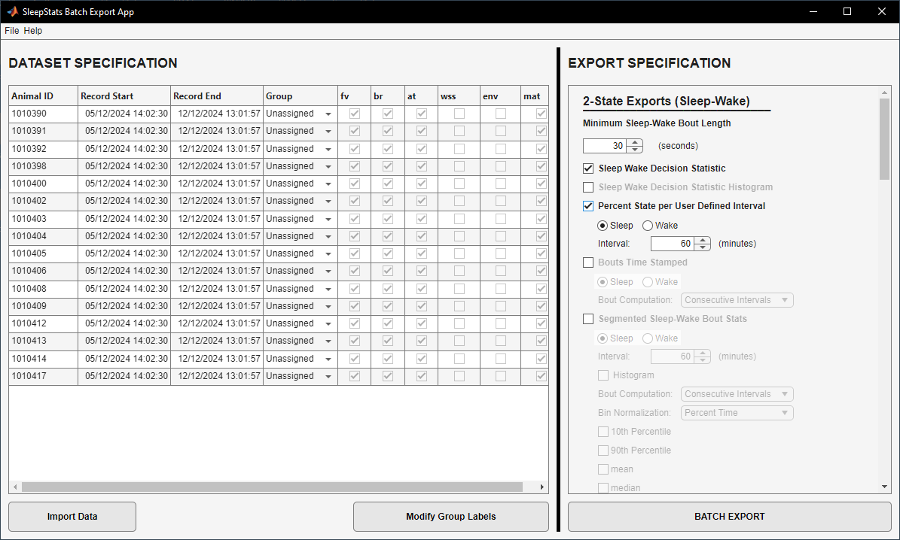This screenshot has width=900, height=540.
Task: Toggle env checkbox for animal 1010406
Action: tap(501, 272)
